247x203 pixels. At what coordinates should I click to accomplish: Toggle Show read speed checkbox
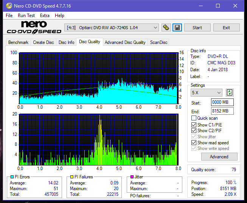click(194, 142)
